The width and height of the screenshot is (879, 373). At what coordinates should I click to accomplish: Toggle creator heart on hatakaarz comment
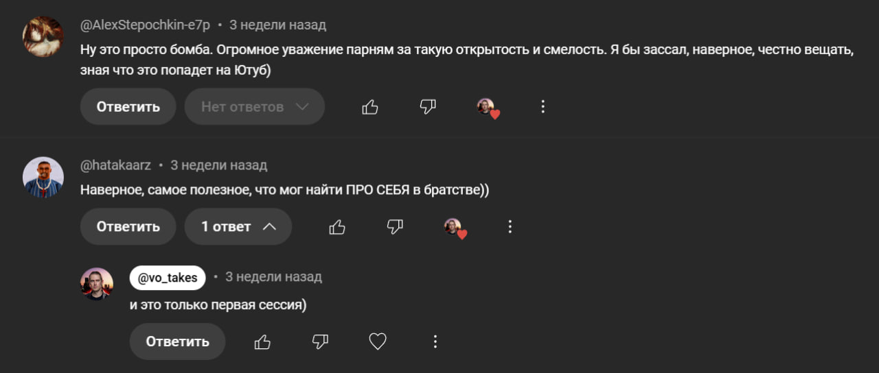point(455,228)
